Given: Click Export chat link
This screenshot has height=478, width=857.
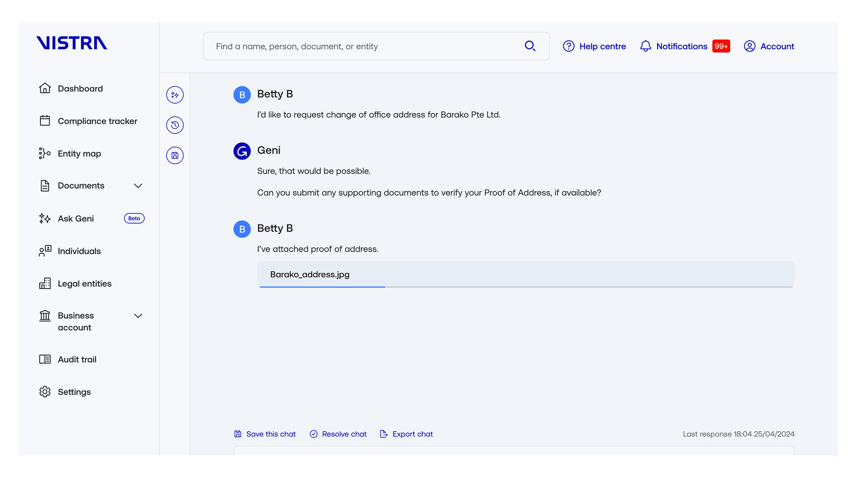Looking at the screenshot, I should 406,434.
